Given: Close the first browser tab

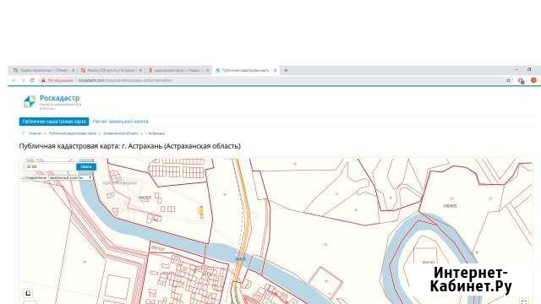Looking at the screenshot, I should click(x=74, y=70).
